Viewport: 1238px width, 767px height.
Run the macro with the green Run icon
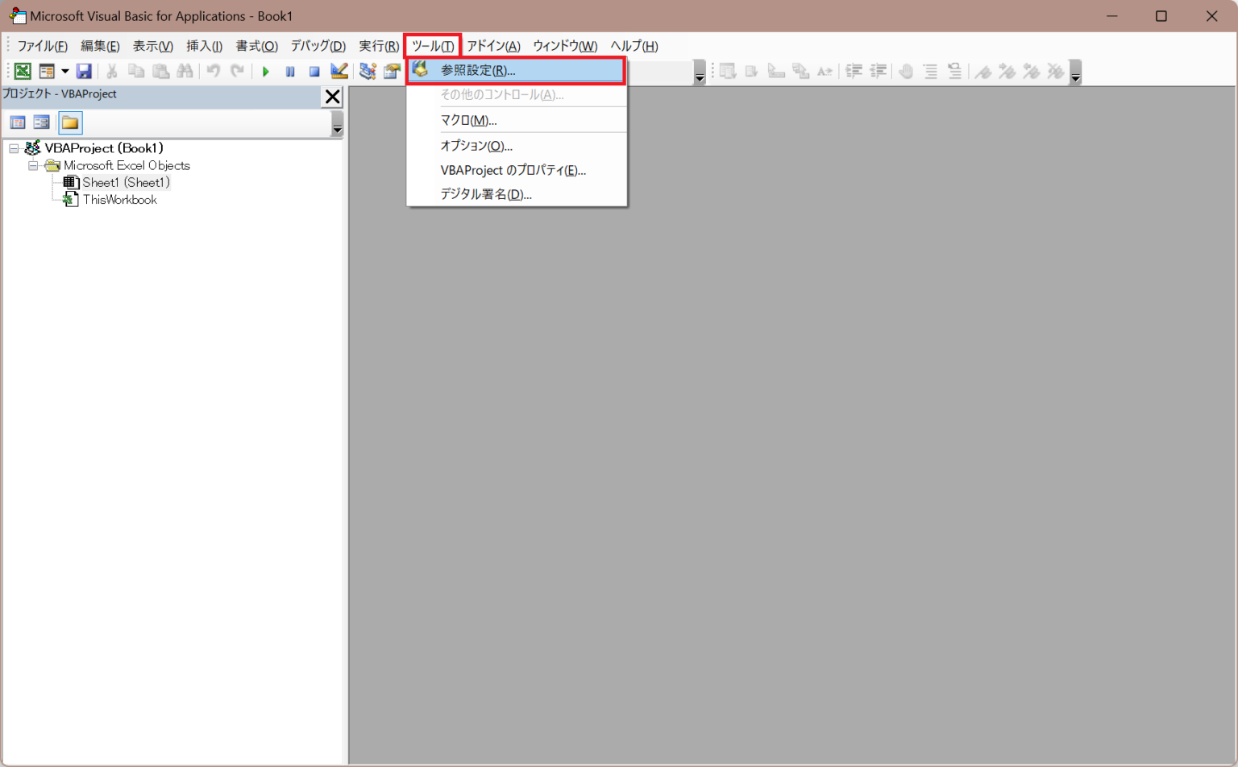[x=266, y=71]
